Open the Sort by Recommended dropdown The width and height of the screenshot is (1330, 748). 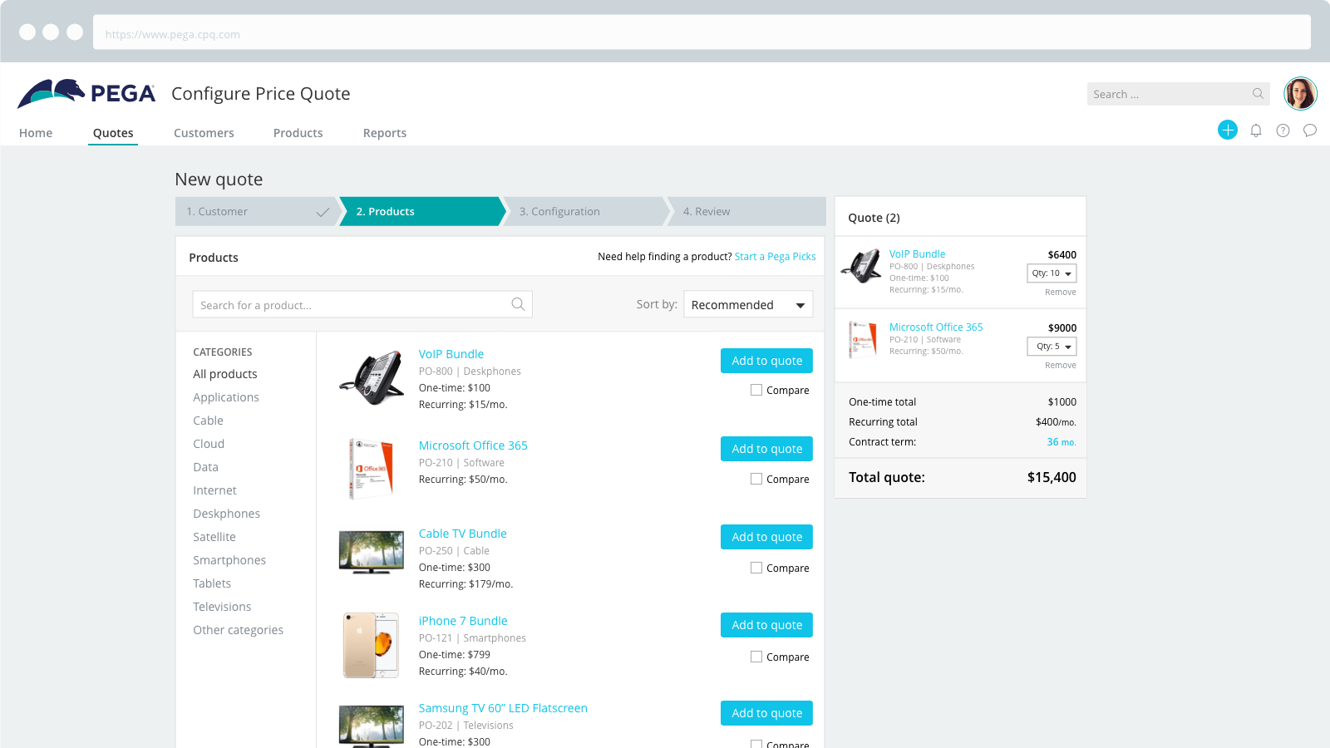point(748,304)
